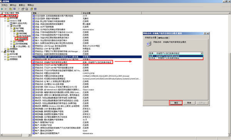Select 审核策略 in the tree
The height and width of the screenshot is (140, 231).
coord(23,34)
